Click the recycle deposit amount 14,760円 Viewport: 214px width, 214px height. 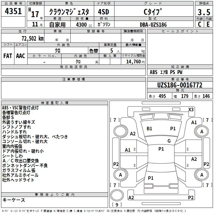click(135, 62)
